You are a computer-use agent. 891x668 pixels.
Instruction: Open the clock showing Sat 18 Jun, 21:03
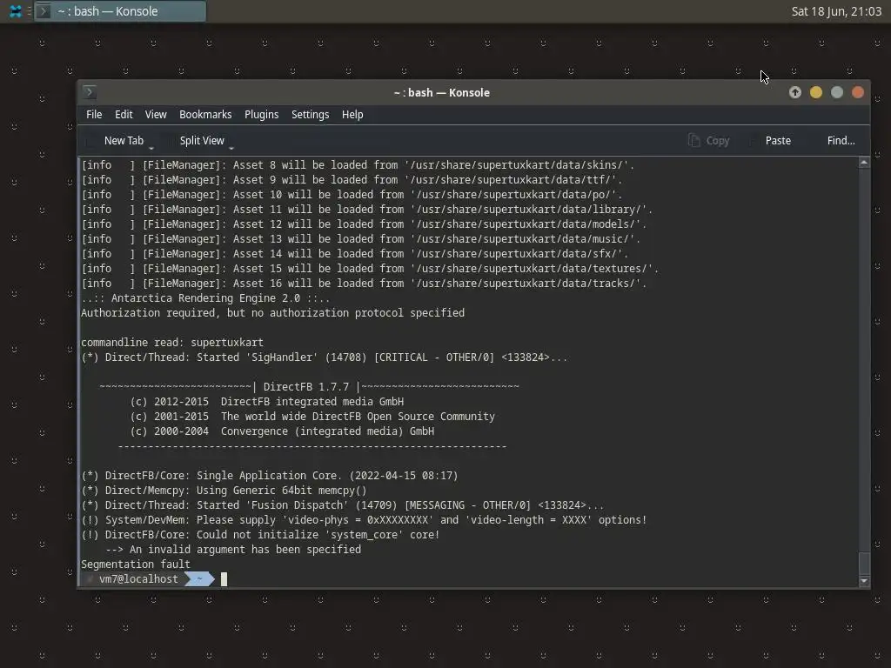tap(836, 11)
